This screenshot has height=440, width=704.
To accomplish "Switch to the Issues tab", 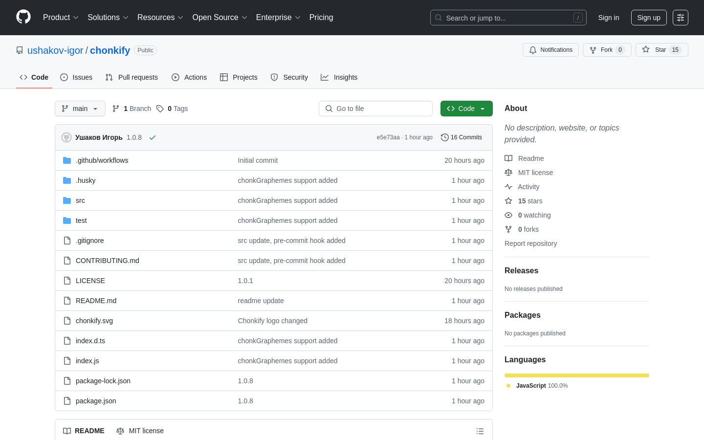I will [x=76, y=77].
